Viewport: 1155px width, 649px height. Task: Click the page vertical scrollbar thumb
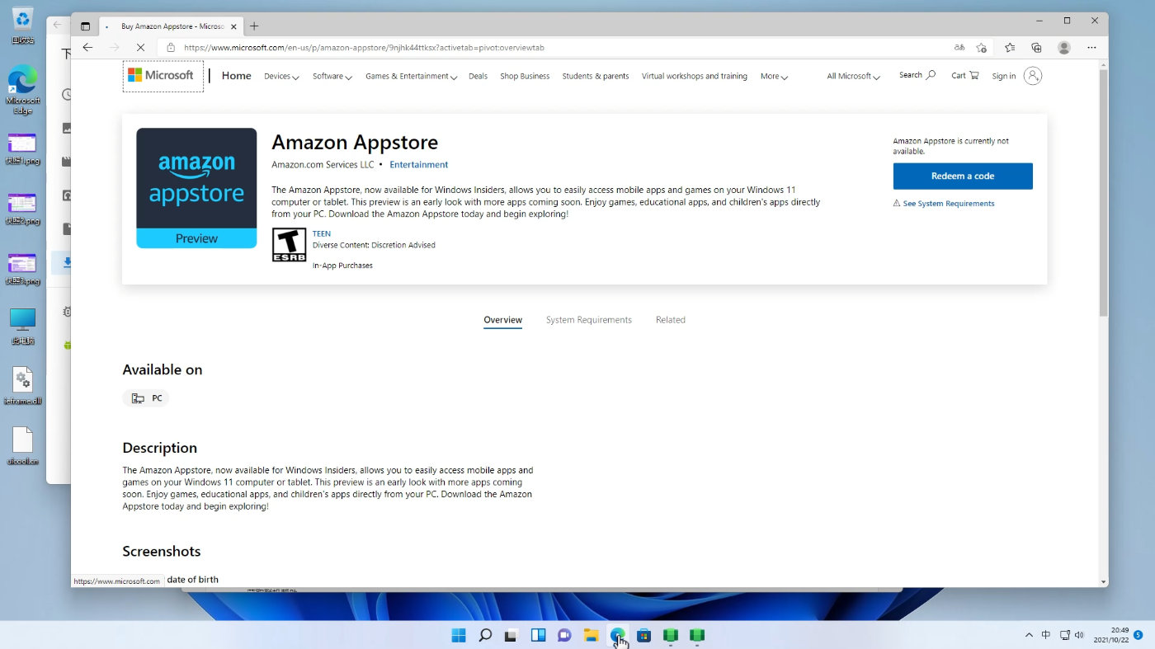coord(1104,192)
